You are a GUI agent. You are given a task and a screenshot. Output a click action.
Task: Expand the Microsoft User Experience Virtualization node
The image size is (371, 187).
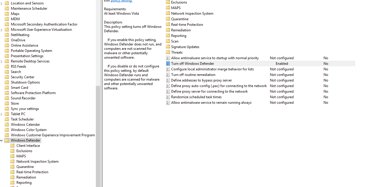(x=1, y=30)
